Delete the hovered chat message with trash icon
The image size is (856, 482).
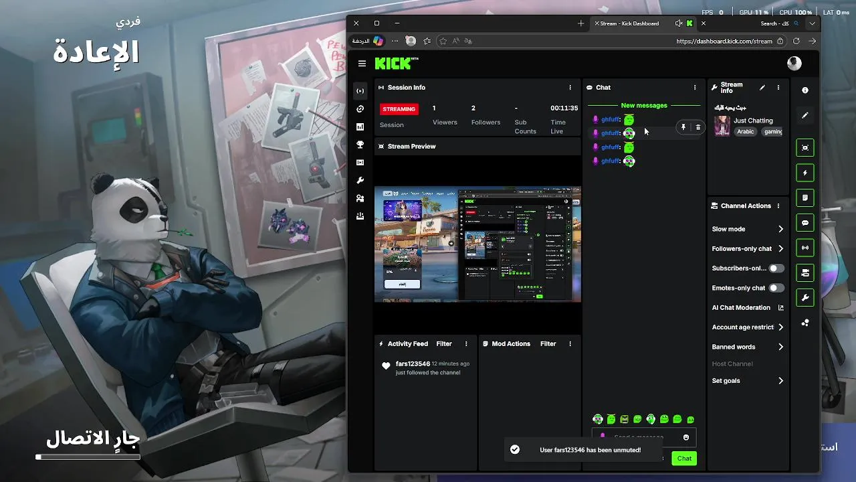click(x=698, y=127)
